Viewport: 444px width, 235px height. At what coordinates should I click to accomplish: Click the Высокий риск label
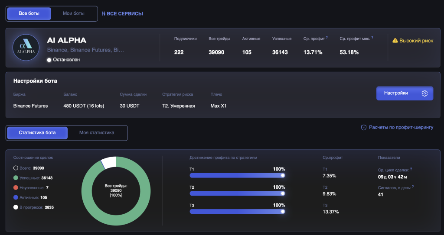pyautogui.click(x=416, y=41)
